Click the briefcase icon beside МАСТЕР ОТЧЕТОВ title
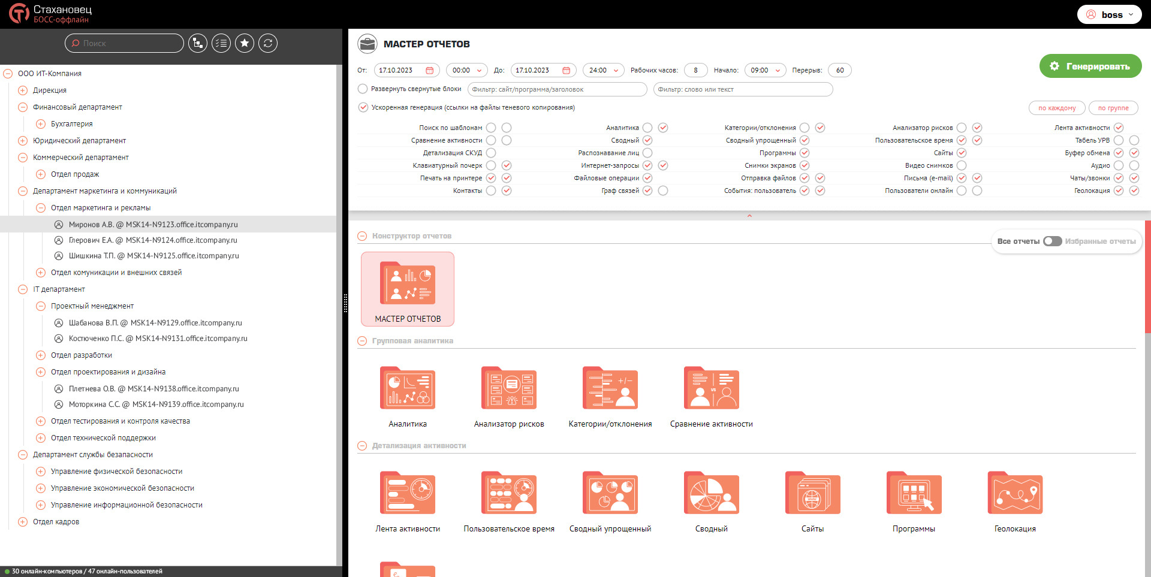The width and height of the screenshot is (1151, 577). point(367,44)
